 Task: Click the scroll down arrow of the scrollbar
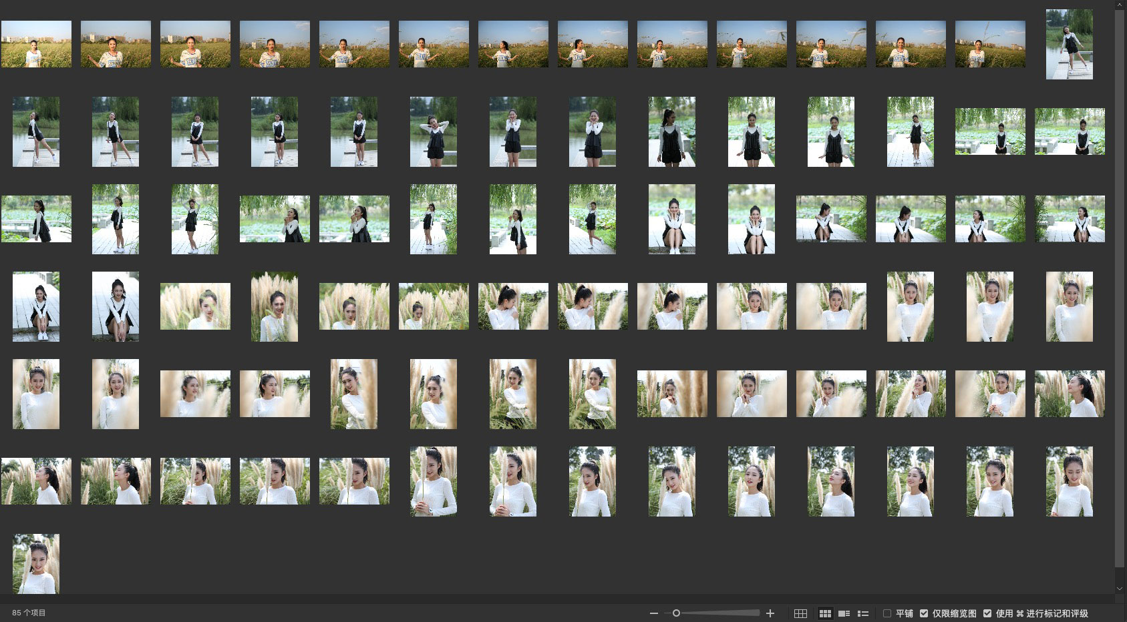pyautogui.click(x=1120, y=589)
